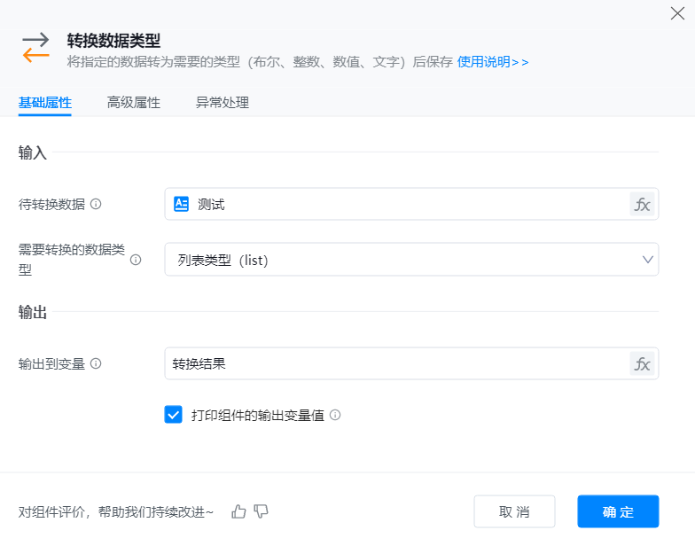The height and width of the screenshot is (538, 695).
Task: Switch to the 基础属性 tab
Action: [44, 103]
